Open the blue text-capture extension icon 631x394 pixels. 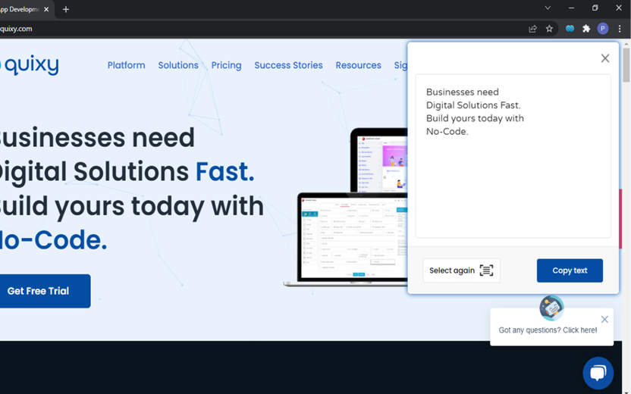(570, 29)
